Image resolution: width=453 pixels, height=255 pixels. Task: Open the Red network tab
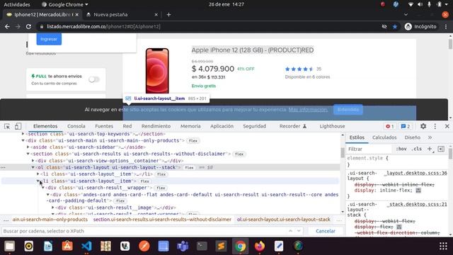[x=127, y=126]
